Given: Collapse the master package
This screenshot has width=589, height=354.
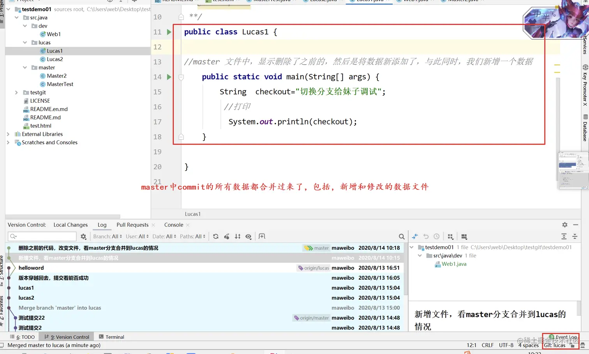Looking at the screenshot, I should pos(25,67).
